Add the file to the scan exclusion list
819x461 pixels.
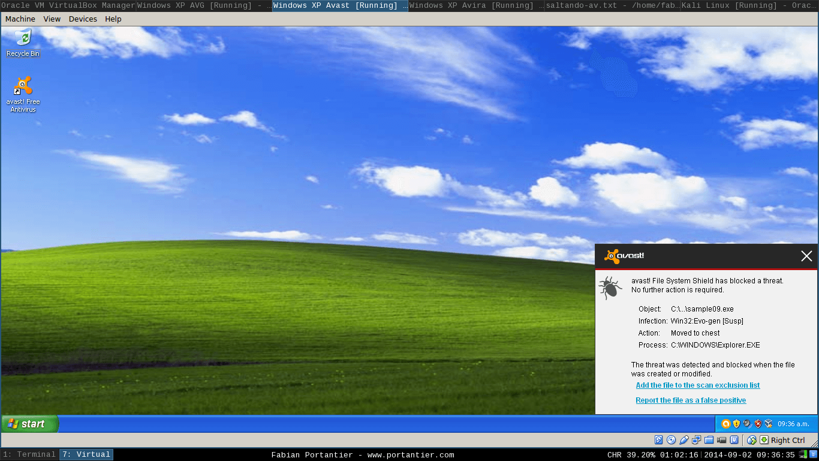[x=697, y=385]
